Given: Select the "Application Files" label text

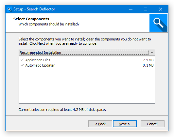Looking at the screenshot, I should (38, 60).
